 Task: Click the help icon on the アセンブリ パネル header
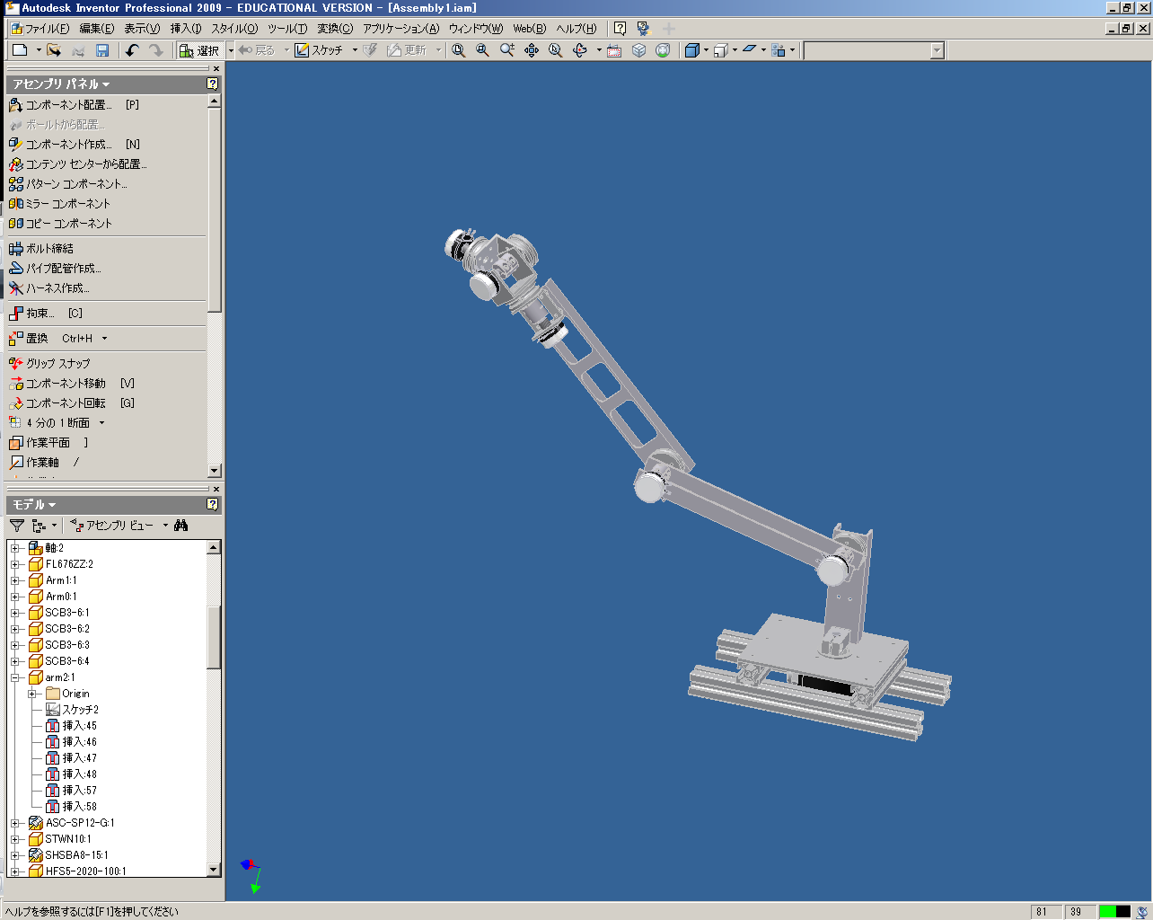[x=212, y=84]
